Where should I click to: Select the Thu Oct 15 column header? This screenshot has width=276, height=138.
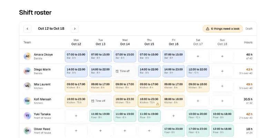pos(149,42)
